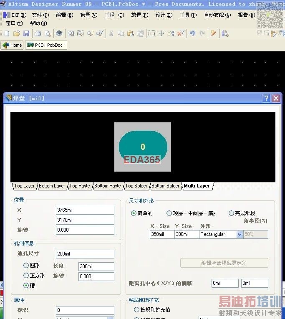Click the Y position field 3170mil
285x319 pixels.
tap(85, 220)
